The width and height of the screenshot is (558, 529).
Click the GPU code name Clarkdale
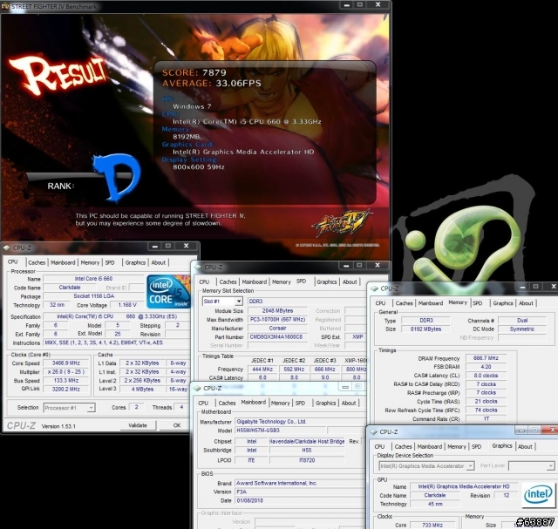(434, 495)
